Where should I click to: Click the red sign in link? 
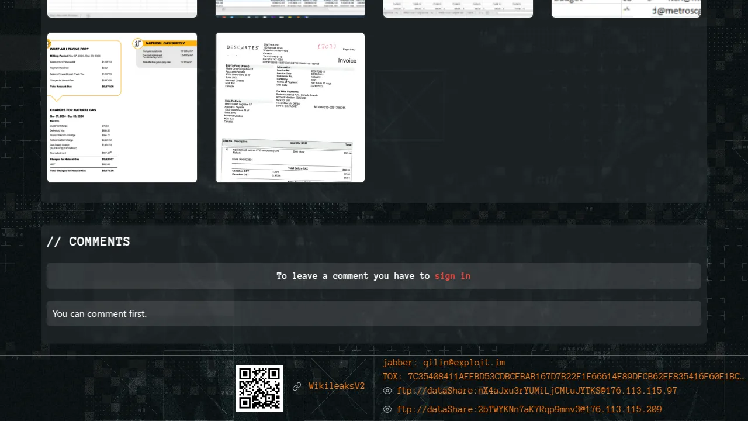click(x=452, y=276)
